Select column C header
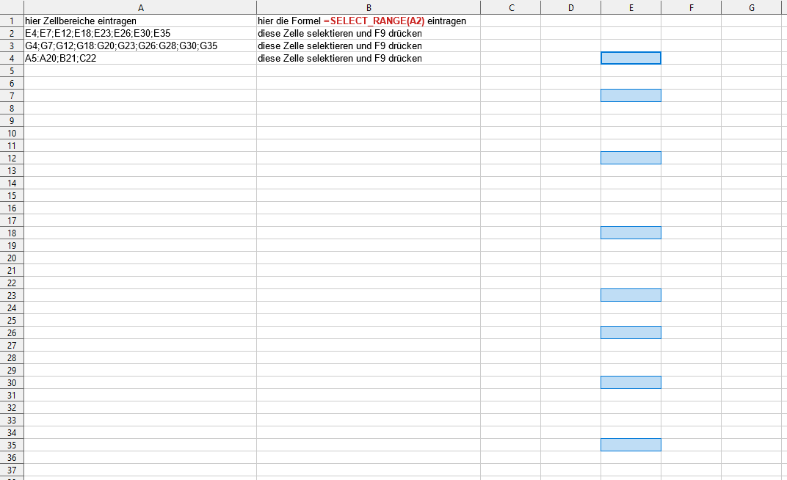The width and height of the screenshot is (787, 480). pyautogui.click(x=511, y=7)
